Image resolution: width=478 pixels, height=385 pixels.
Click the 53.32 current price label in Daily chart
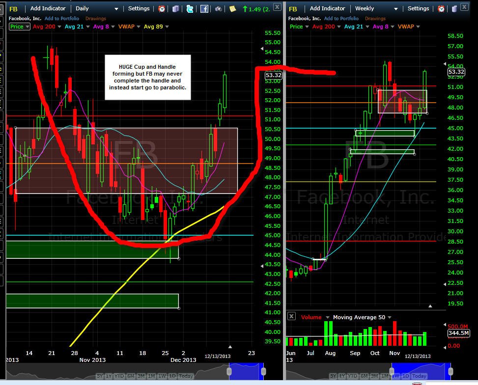274,75
